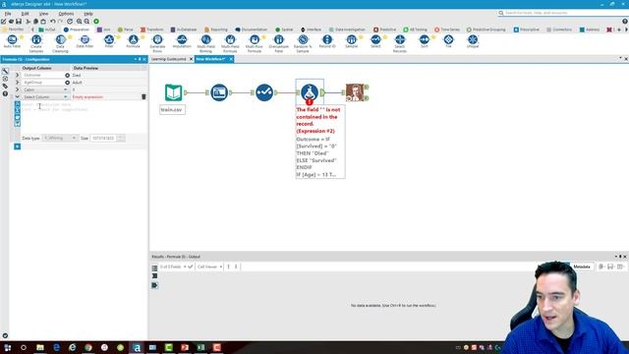Open the View menu
This screenshot has height=354, width=629.
(x=43, y=14)
